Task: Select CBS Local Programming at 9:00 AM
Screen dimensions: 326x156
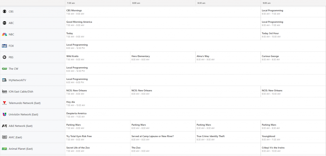Action: [293, 12]
